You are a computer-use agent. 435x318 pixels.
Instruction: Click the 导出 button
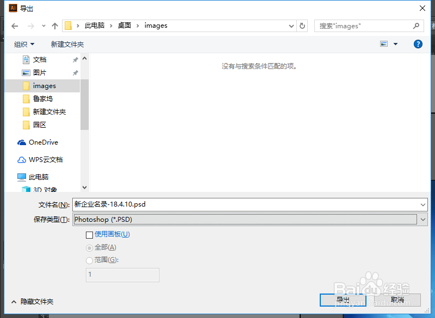[x=344, y=300]
